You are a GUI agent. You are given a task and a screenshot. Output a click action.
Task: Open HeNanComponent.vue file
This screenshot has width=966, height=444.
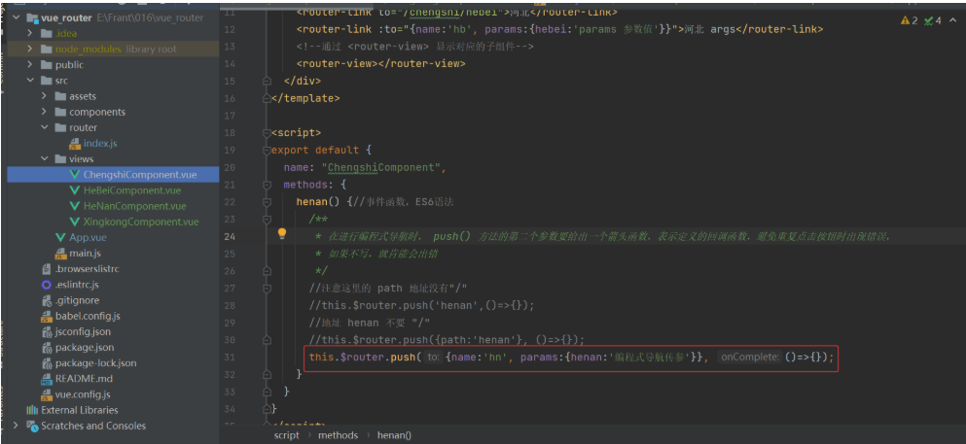point(134,206)
